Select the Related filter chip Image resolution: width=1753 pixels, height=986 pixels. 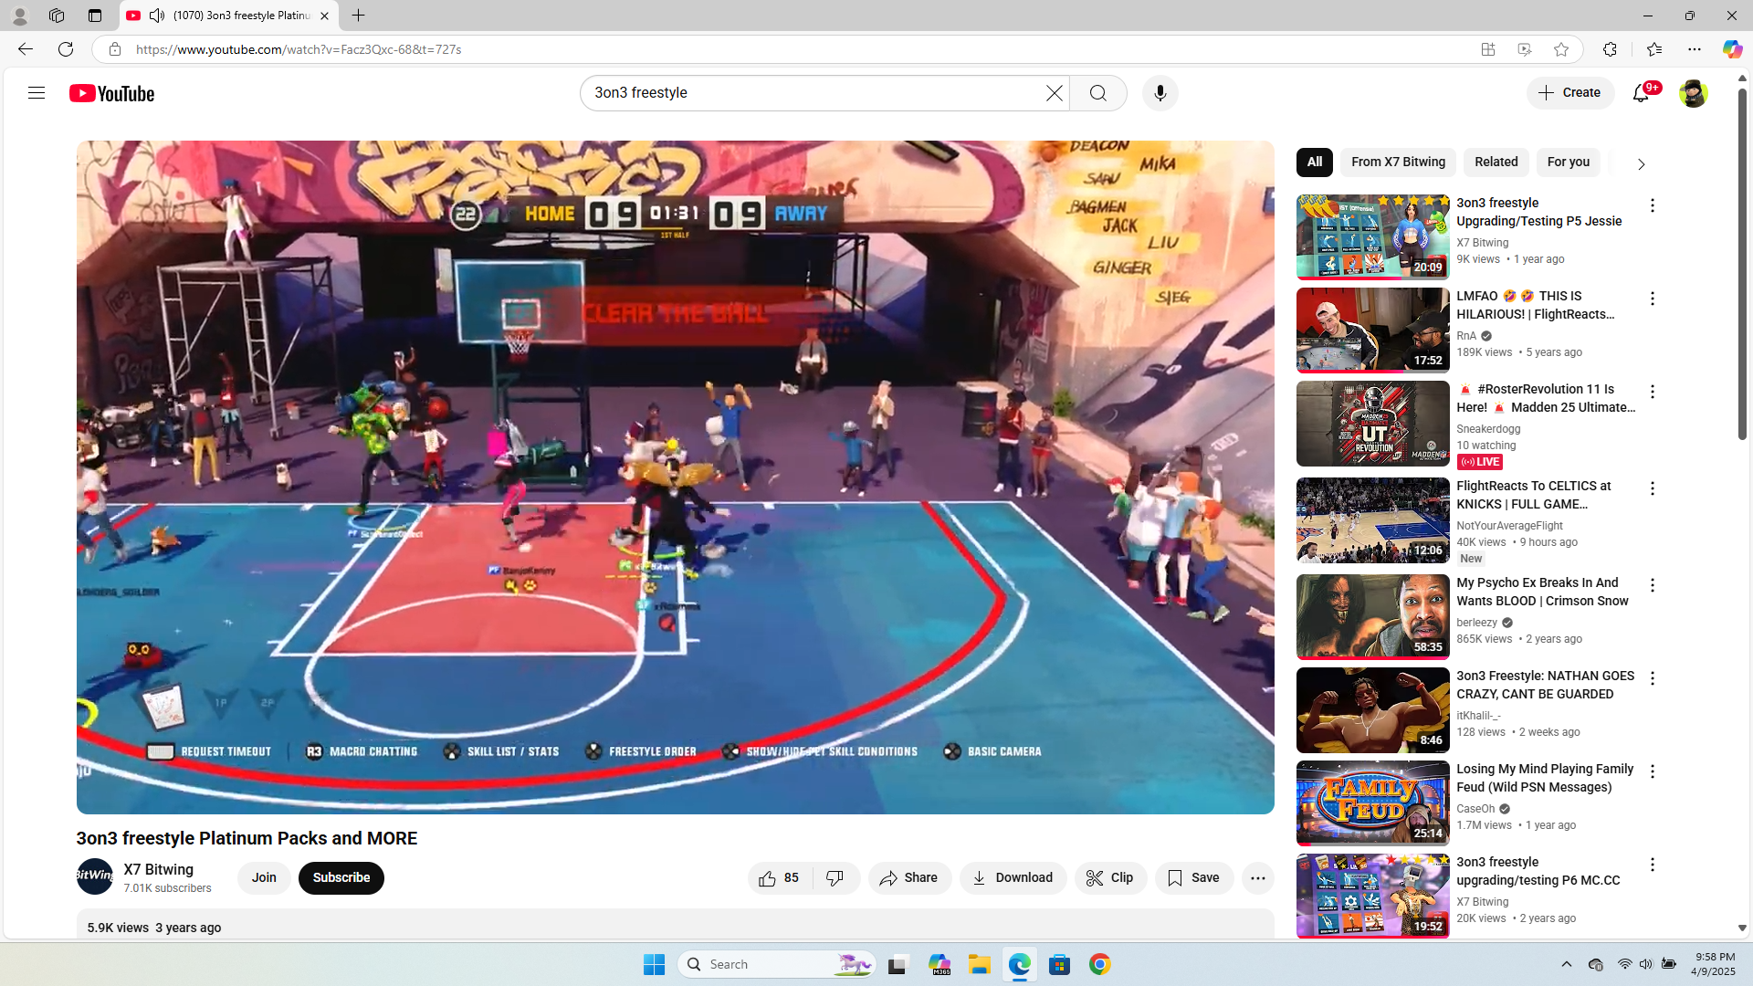(1496, 163)
